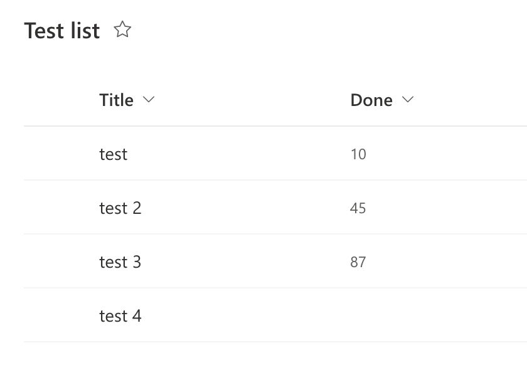Click the Done column header label
Image resolution: width=527 pixels, height=370 pixels.
tap(371, 100)
